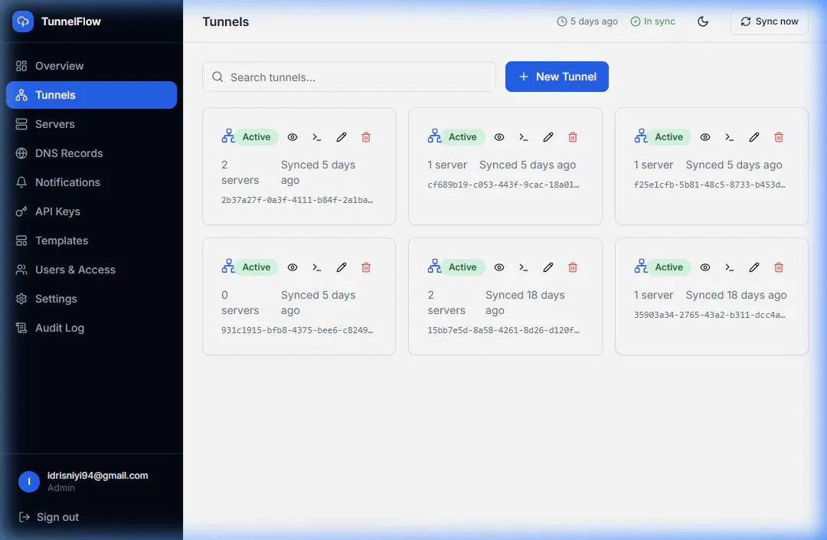827x540 pixels.
Task: Click the Active badge on tunnel 931c1915
Action: (257, 267)
